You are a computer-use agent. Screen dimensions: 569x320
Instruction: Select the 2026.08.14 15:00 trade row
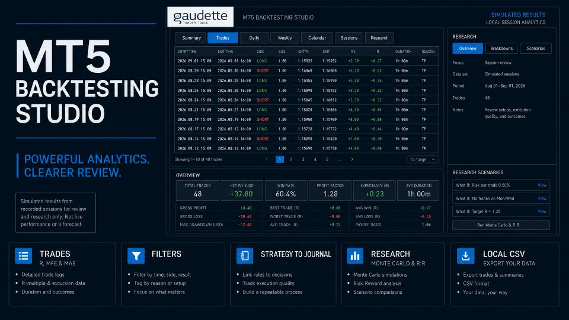pos(306,139)
